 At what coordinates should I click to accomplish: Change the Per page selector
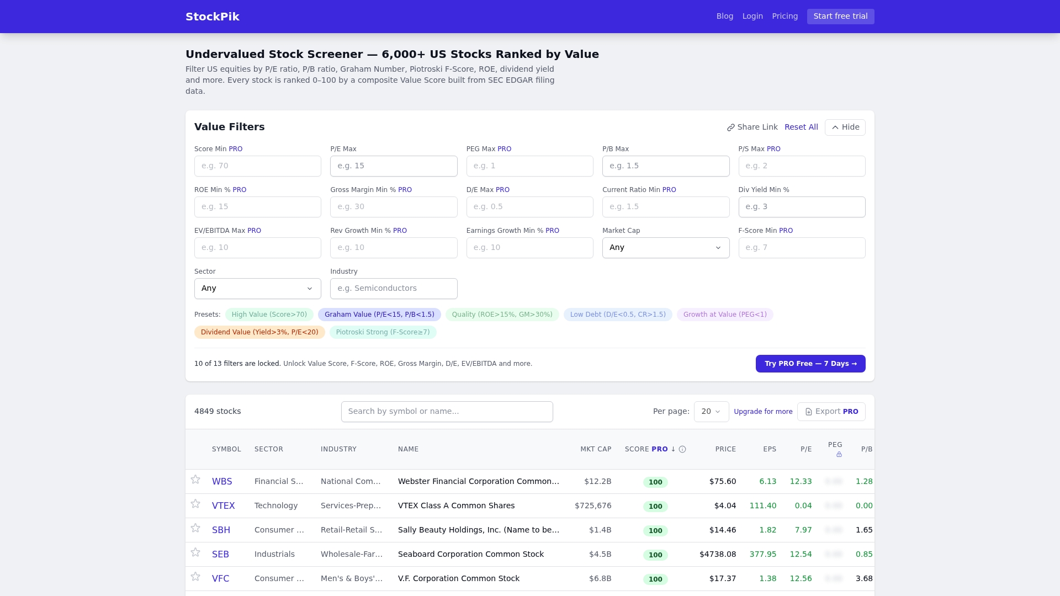point(711,412)
